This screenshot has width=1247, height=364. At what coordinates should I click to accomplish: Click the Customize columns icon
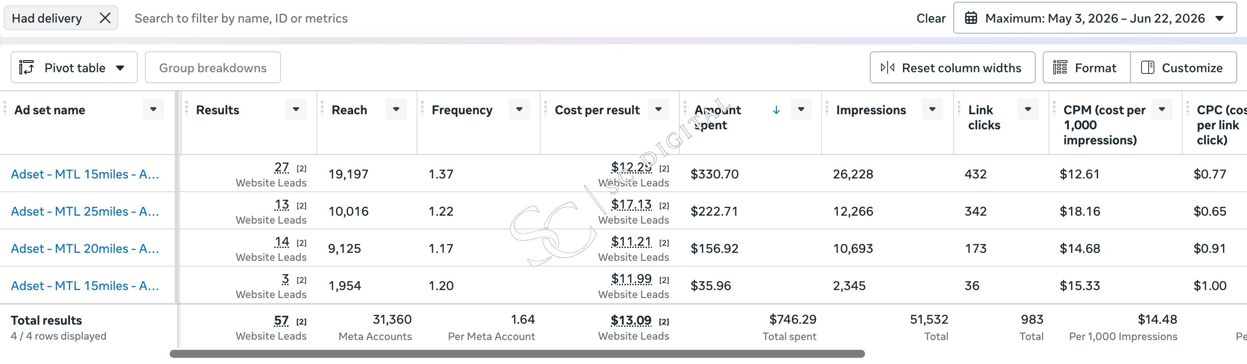click(x=1147, y=68)
